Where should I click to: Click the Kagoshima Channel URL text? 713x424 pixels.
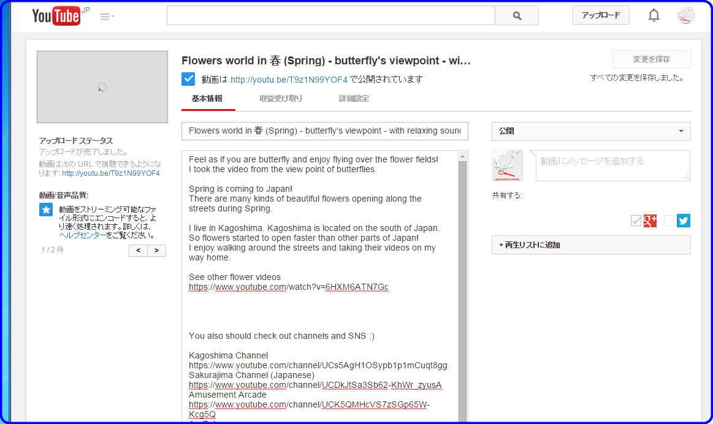click(318, 365)
